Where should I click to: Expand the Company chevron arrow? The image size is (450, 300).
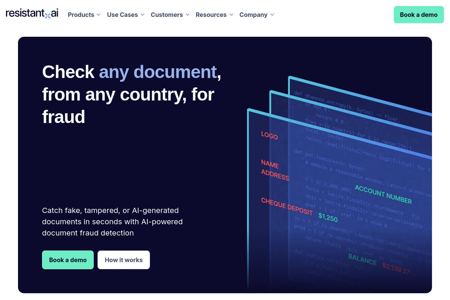click(272, 15)
